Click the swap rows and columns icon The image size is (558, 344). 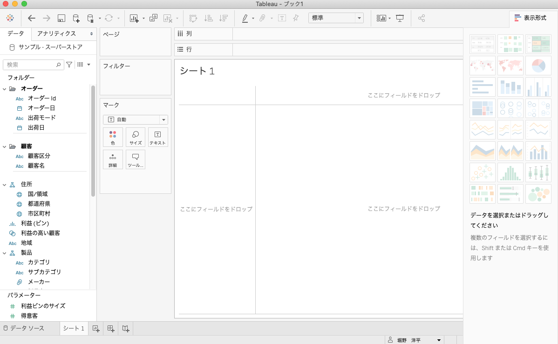193,18
